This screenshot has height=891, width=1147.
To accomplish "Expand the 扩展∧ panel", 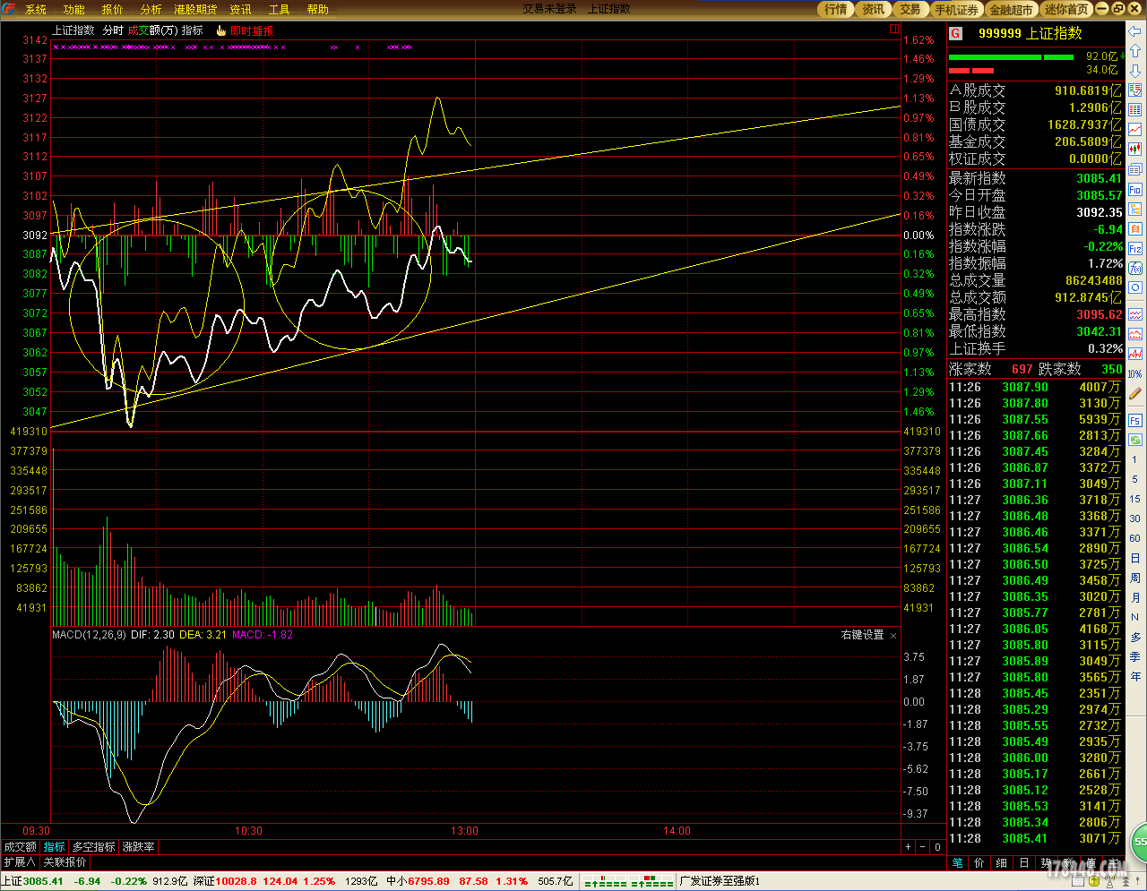I will pyautogui.click(x=19, y=861).
